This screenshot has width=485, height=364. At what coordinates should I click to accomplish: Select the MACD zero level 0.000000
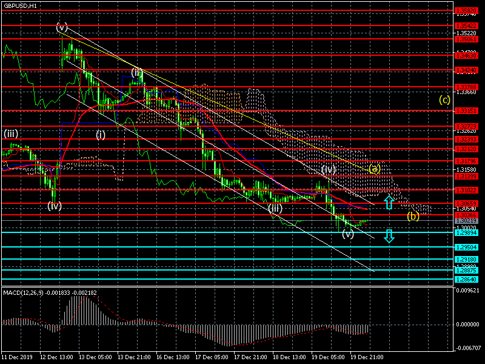[x=467, y=325]
